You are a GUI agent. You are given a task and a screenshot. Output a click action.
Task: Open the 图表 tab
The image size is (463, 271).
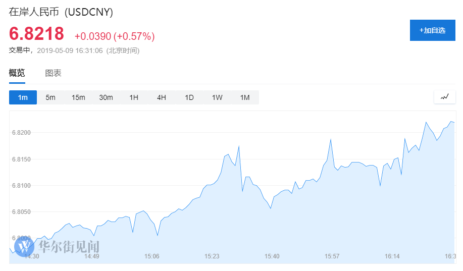(53, 73)
